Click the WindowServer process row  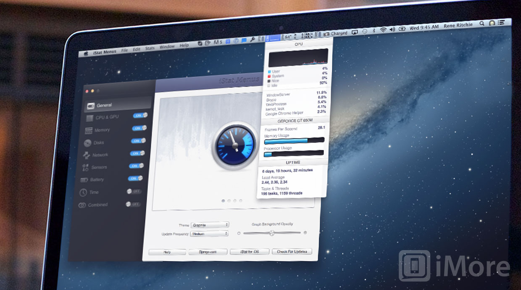297,93
